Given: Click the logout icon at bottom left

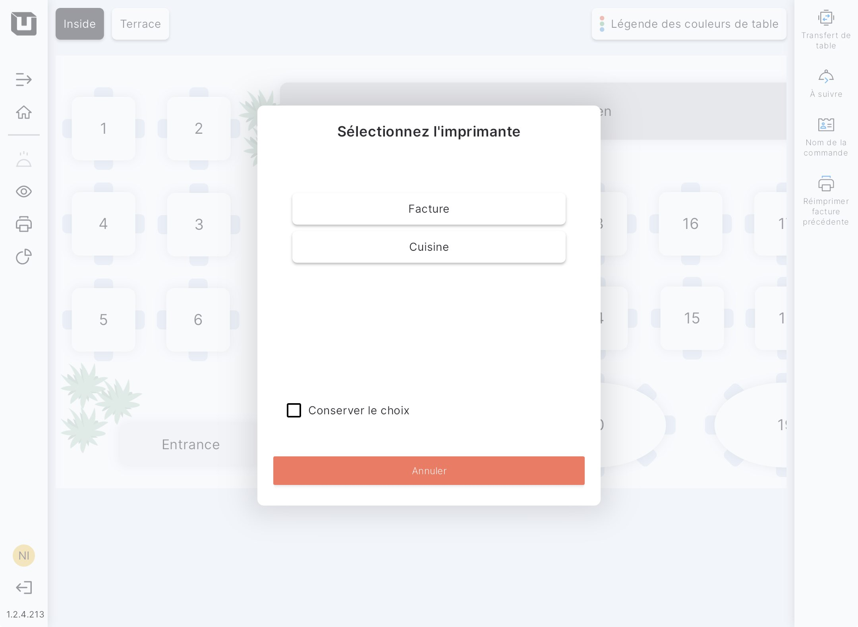Looking at the screenshot, I should coord(24,587).
